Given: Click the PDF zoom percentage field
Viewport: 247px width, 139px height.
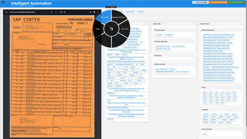Looking at the screenshot, I should [51, 12].
